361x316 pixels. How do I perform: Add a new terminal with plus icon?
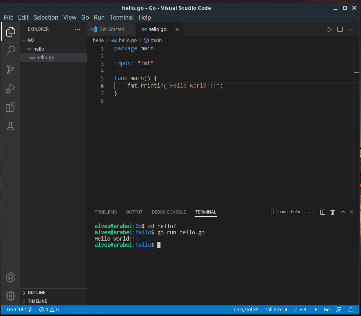tap(307, 212)
